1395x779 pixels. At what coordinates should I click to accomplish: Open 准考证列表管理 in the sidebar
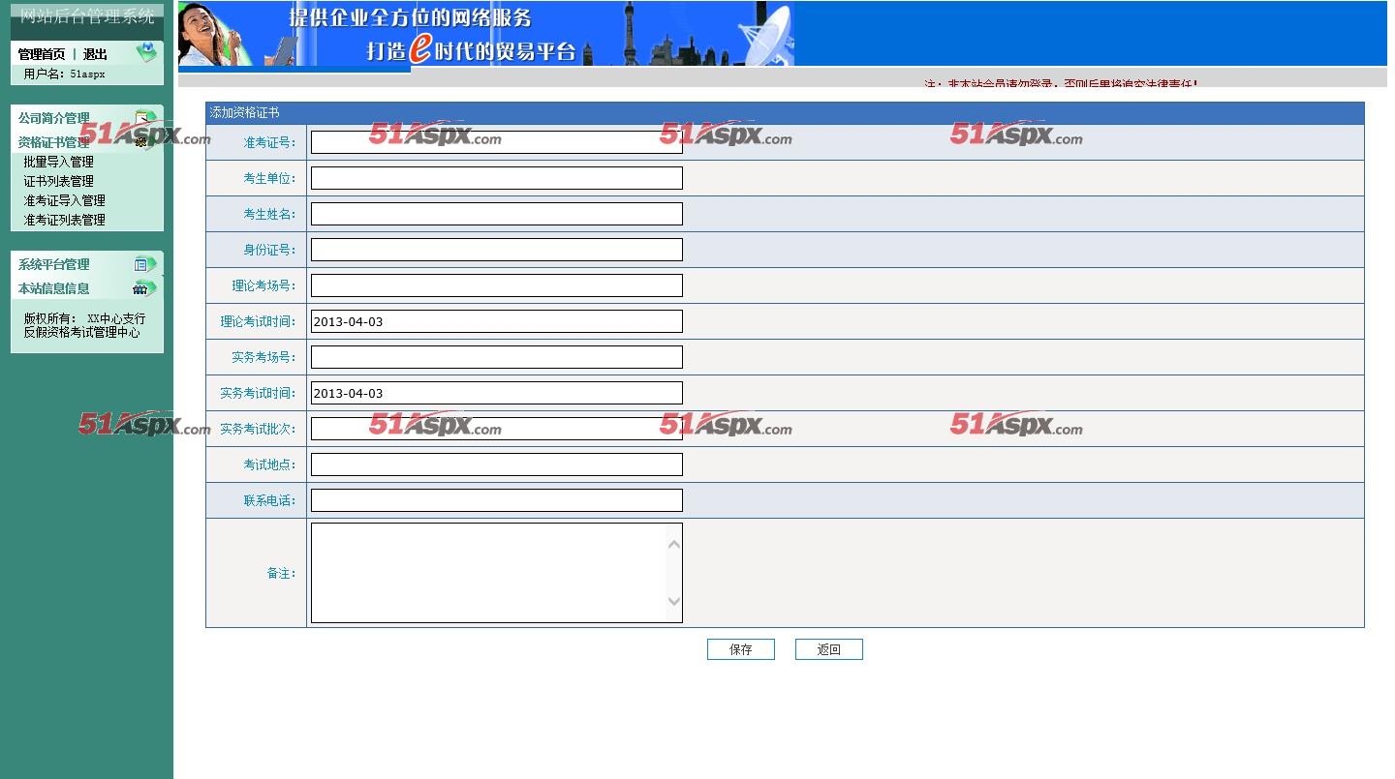(x=65, y=220)
